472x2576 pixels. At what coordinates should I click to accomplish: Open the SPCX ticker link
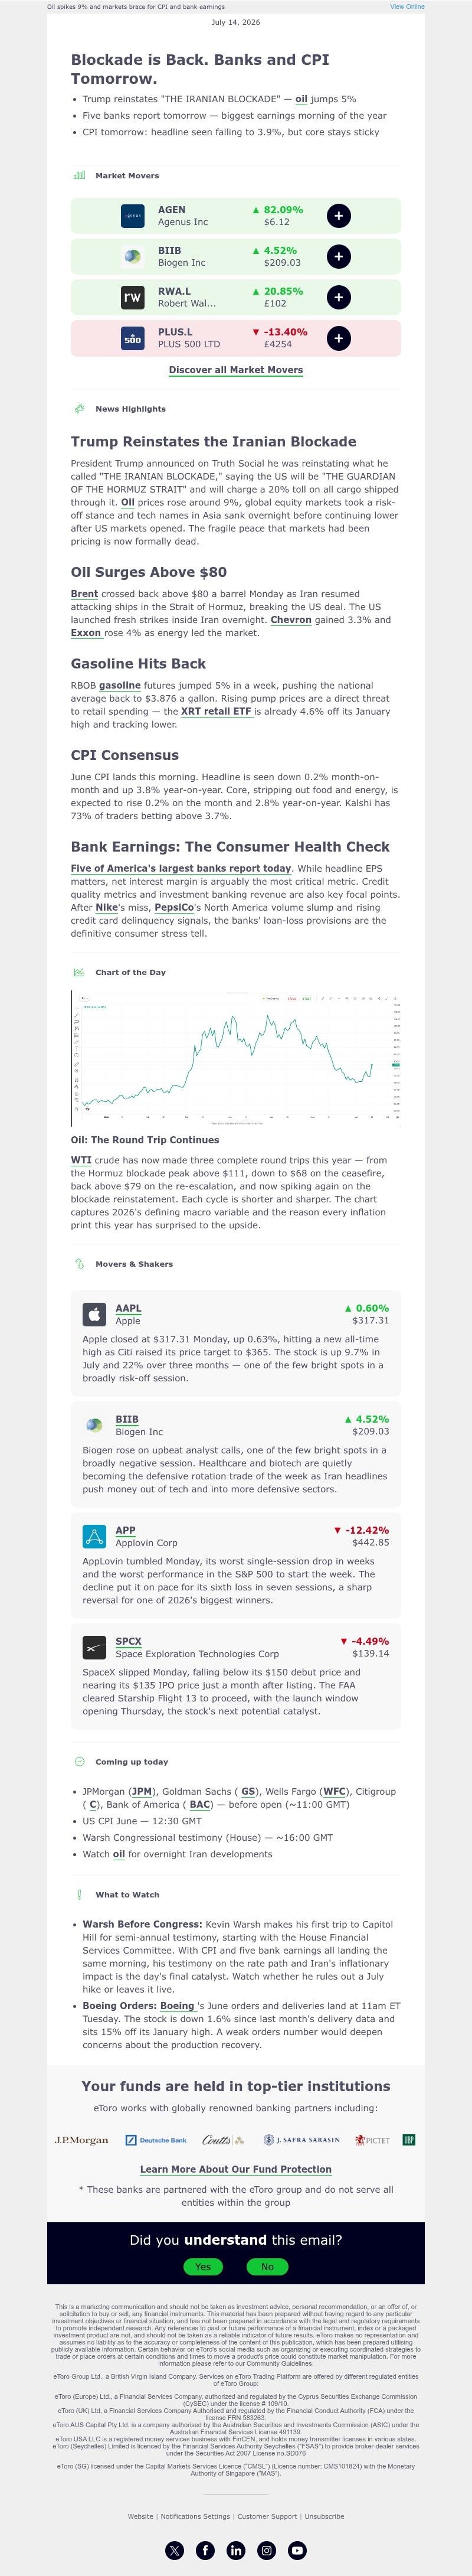pos(128,1641)
